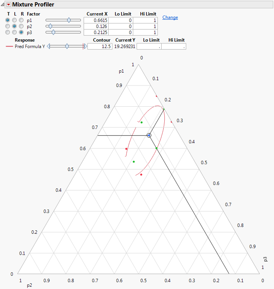Click the Response header label
274x289 pixels.
click(25, 40)
